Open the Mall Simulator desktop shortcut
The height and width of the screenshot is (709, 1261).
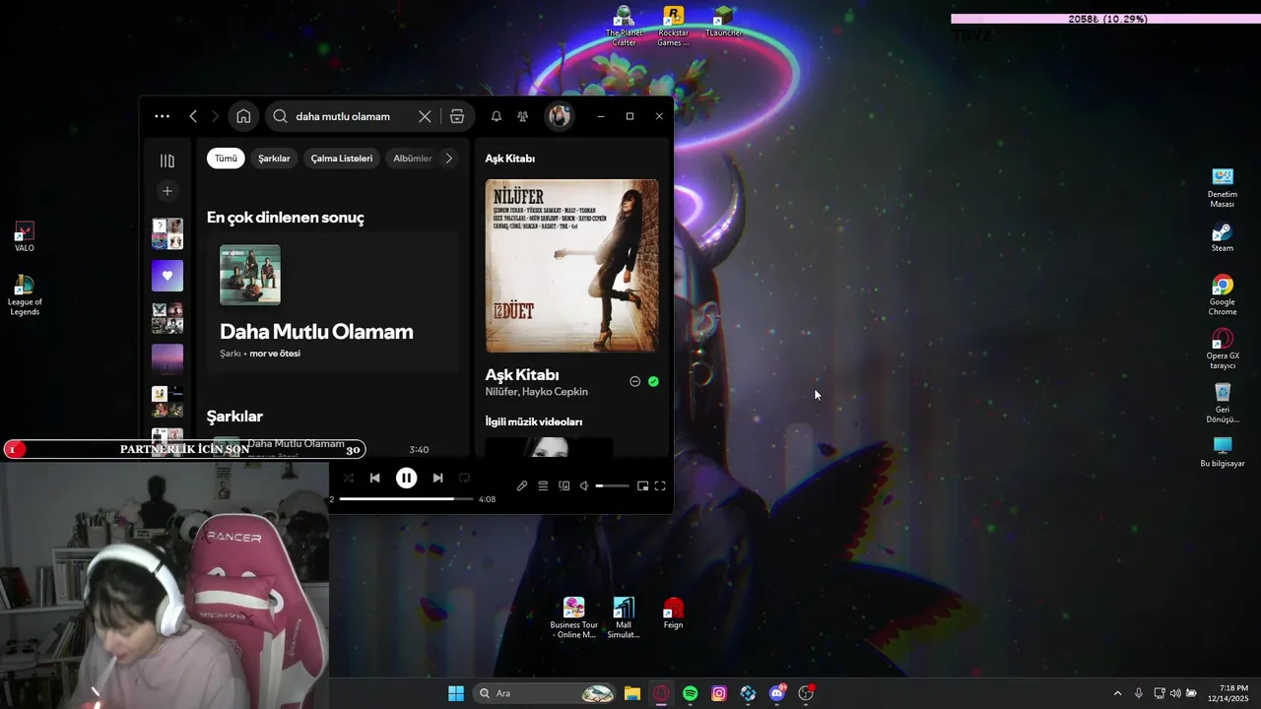click(624, 618)
